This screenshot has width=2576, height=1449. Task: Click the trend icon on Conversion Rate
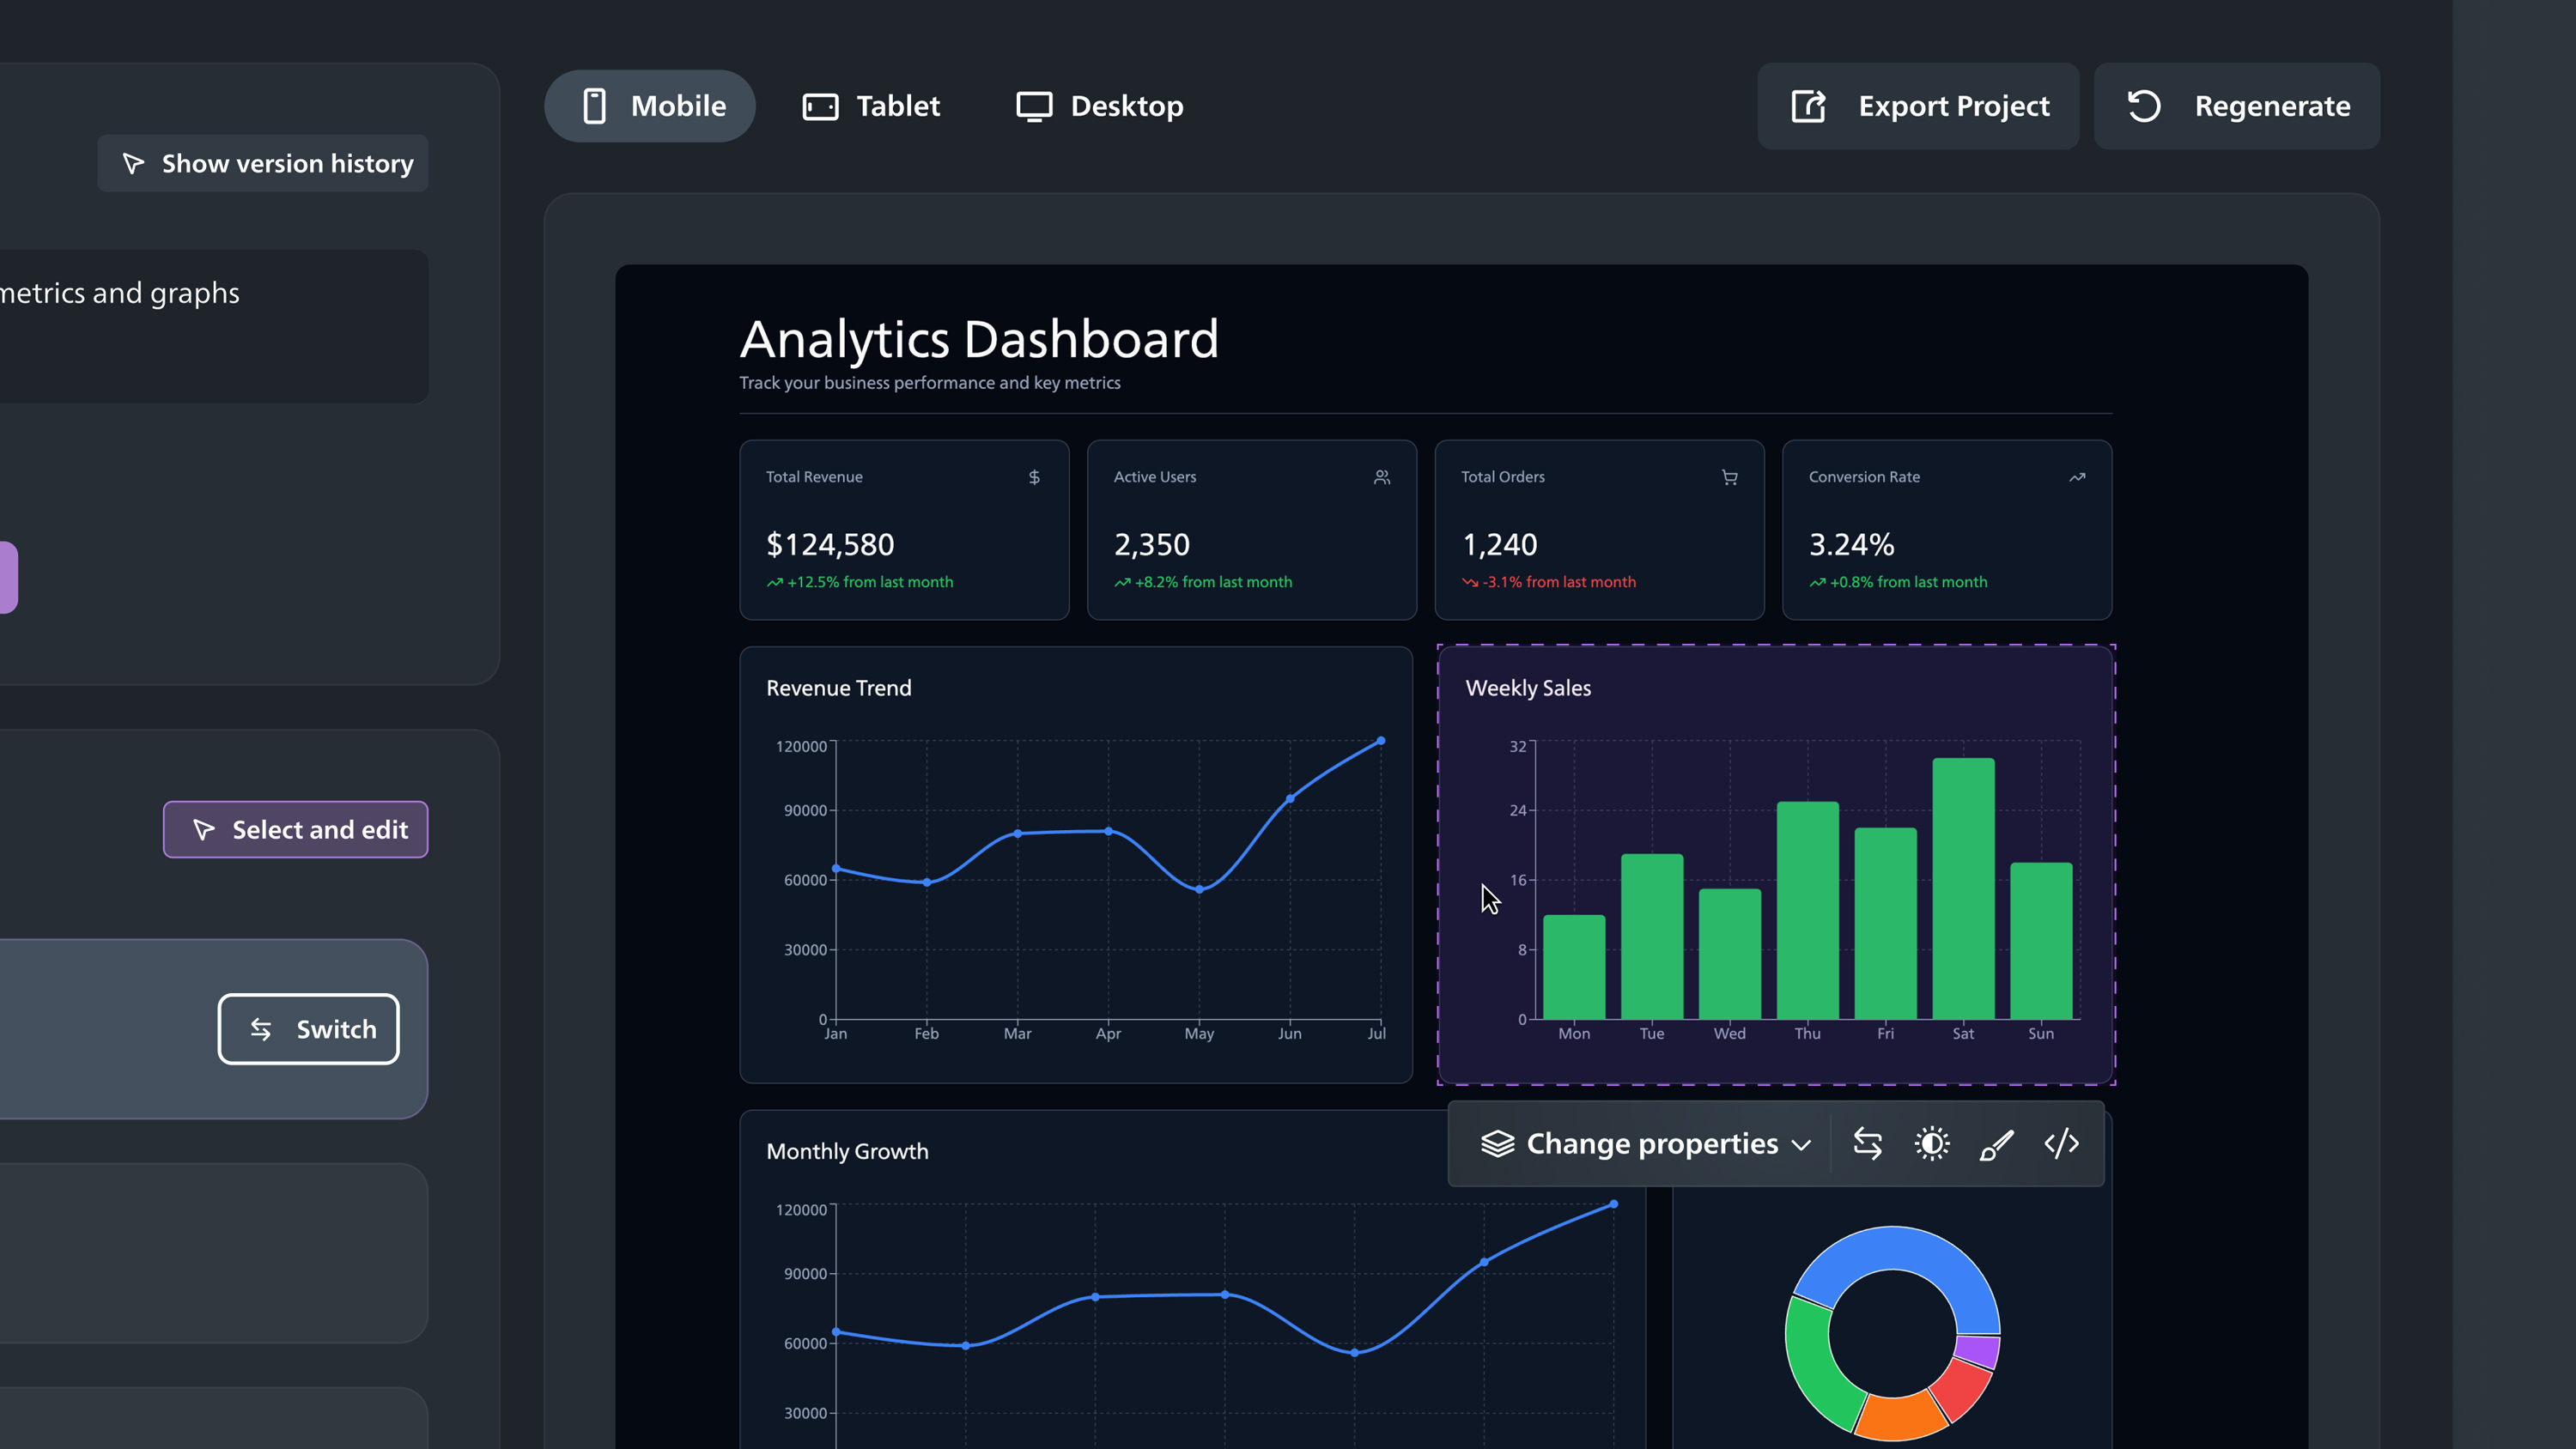[2077, 477]
